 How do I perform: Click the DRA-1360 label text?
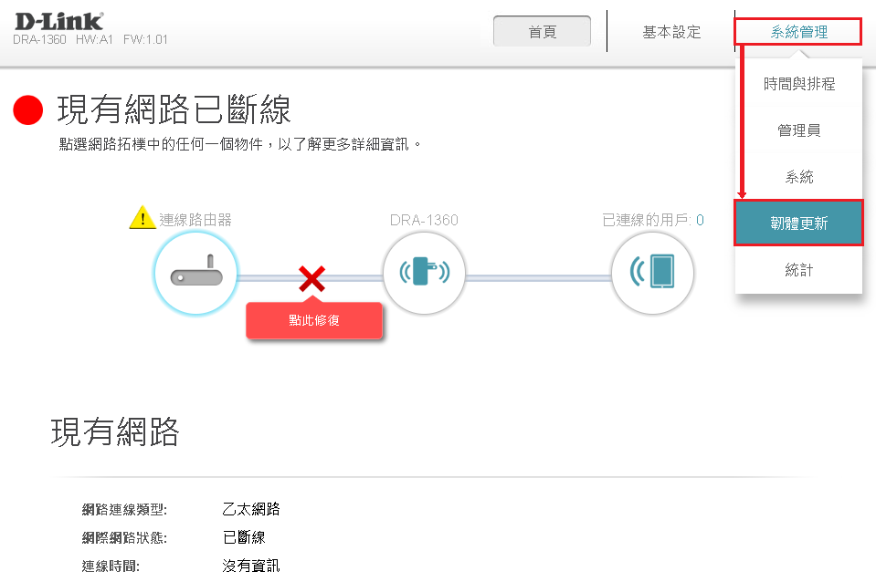(424, 220)
